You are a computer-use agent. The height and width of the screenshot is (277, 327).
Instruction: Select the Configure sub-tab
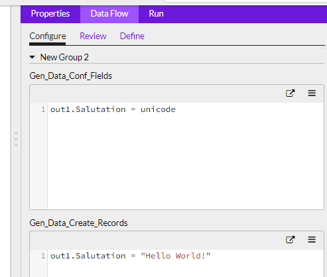point(48,36)
